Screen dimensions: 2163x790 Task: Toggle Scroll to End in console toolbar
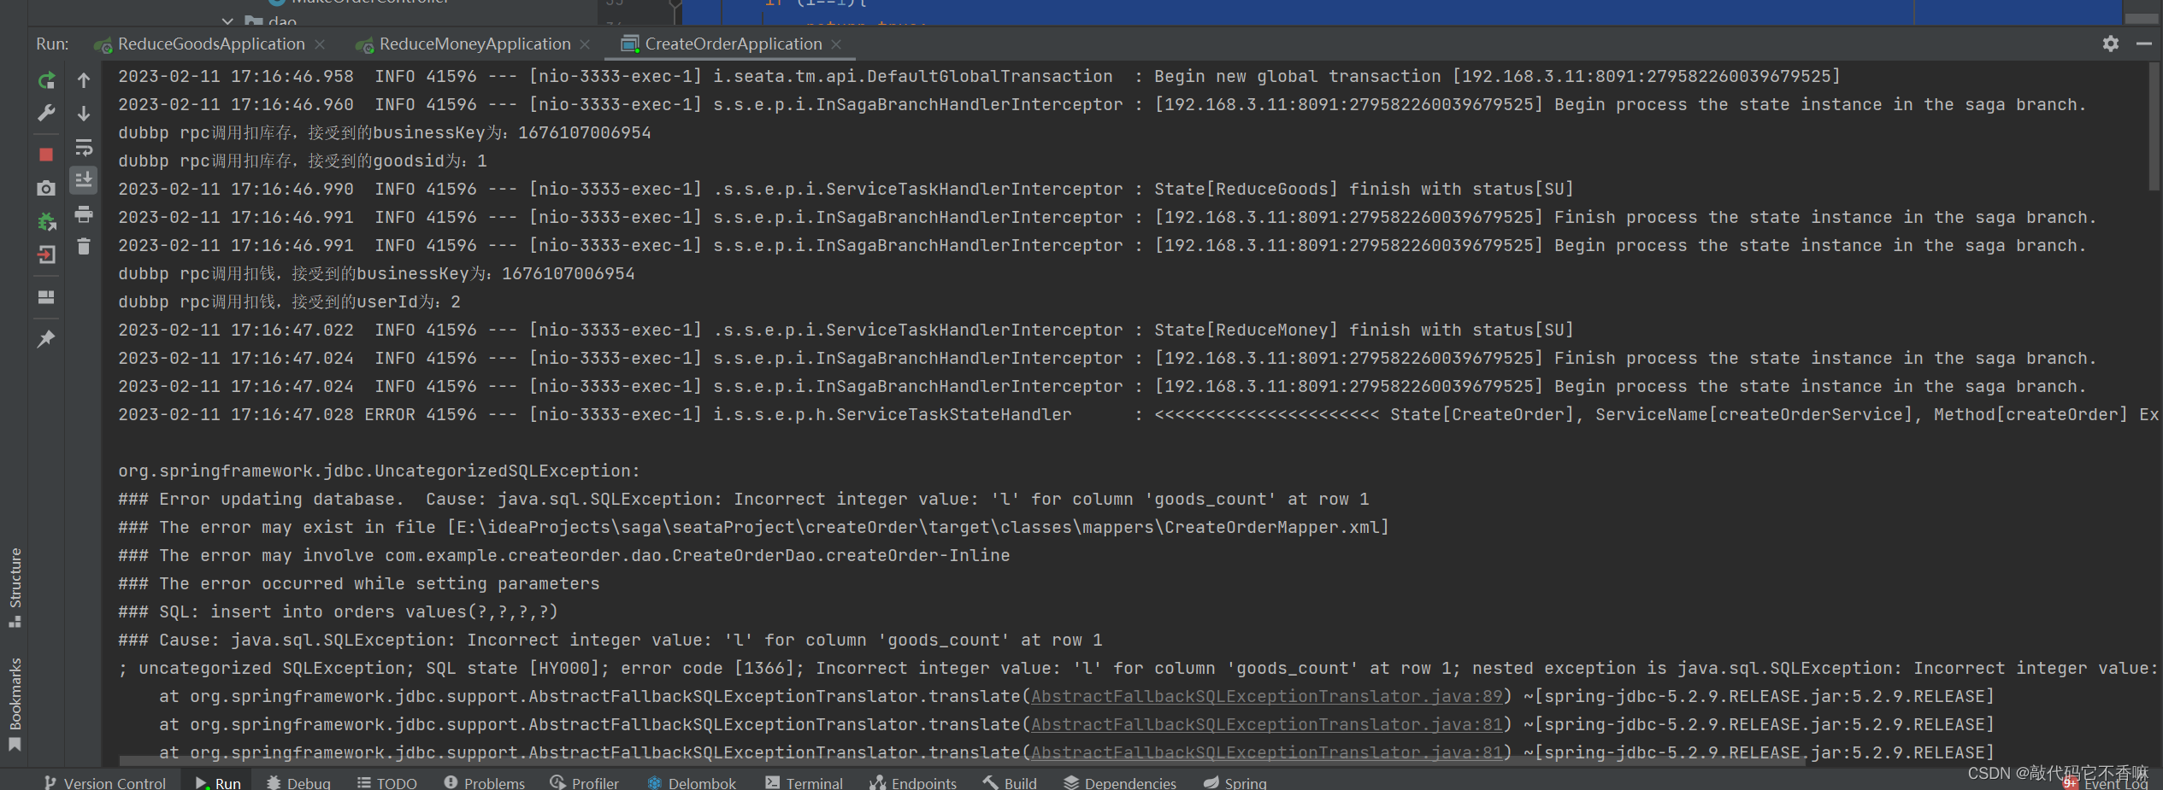(x=84, y=179)
